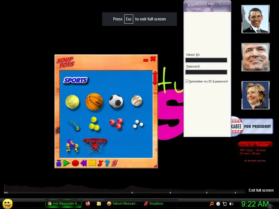279x209 pixels.
Task: Click the orange magnifier tray icon
Action: tap(211, 204)
